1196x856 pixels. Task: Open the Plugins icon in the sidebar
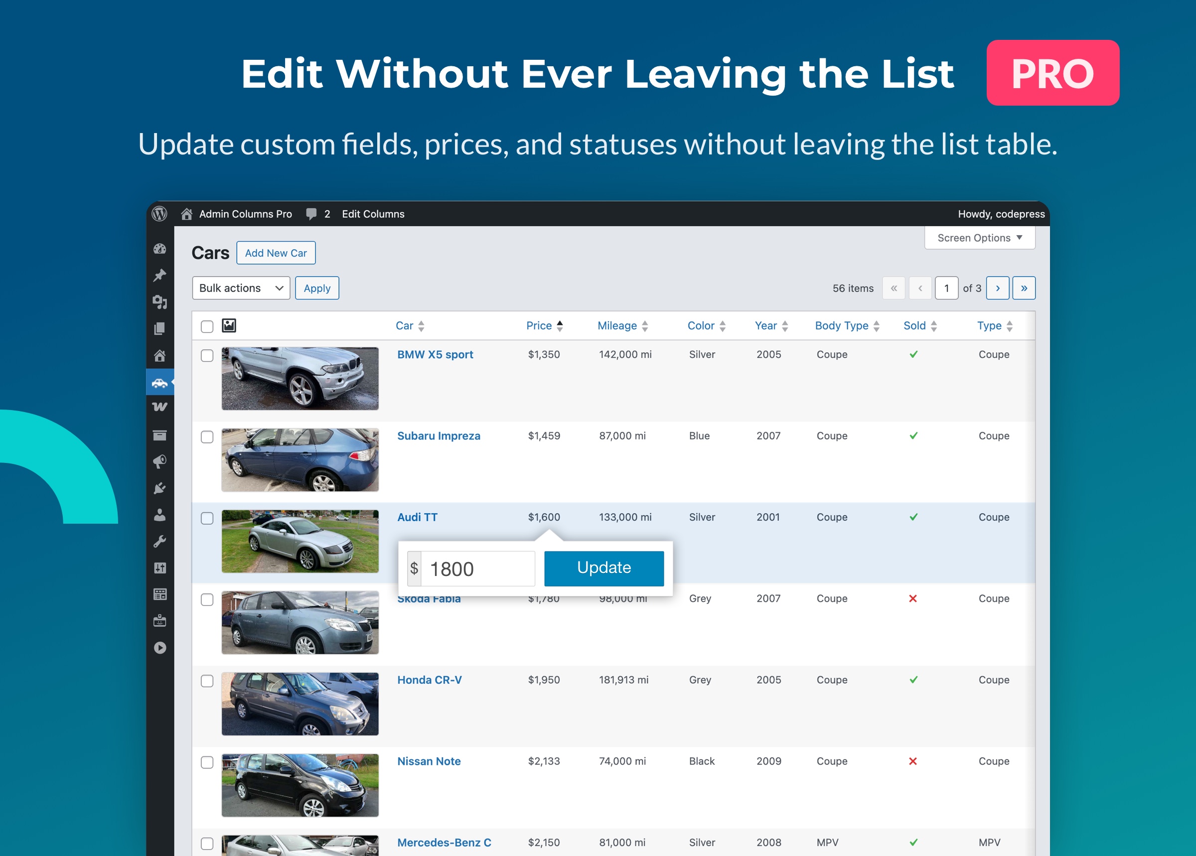click(159, 488)
